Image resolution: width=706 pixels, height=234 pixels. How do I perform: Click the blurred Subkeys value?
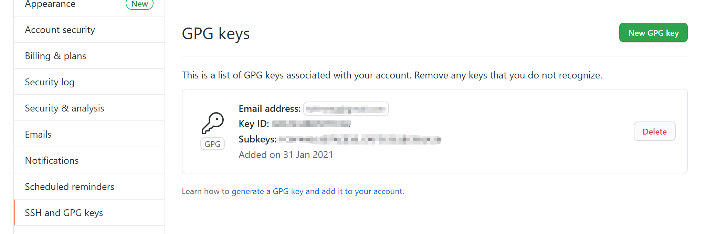tap(359, 140)
